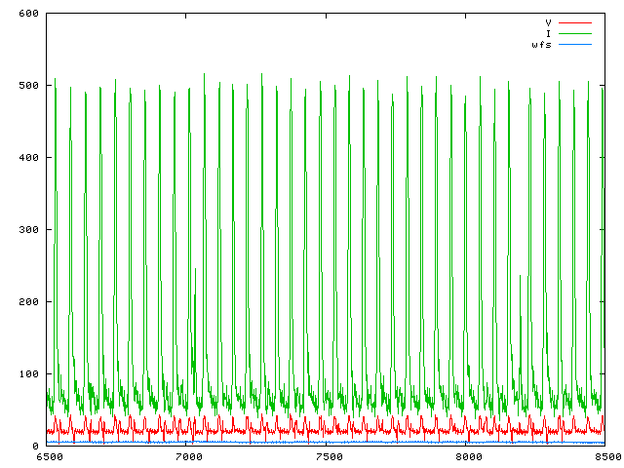Select the V legend label
This screenshot has height=468, width=624.
(549, 21)
